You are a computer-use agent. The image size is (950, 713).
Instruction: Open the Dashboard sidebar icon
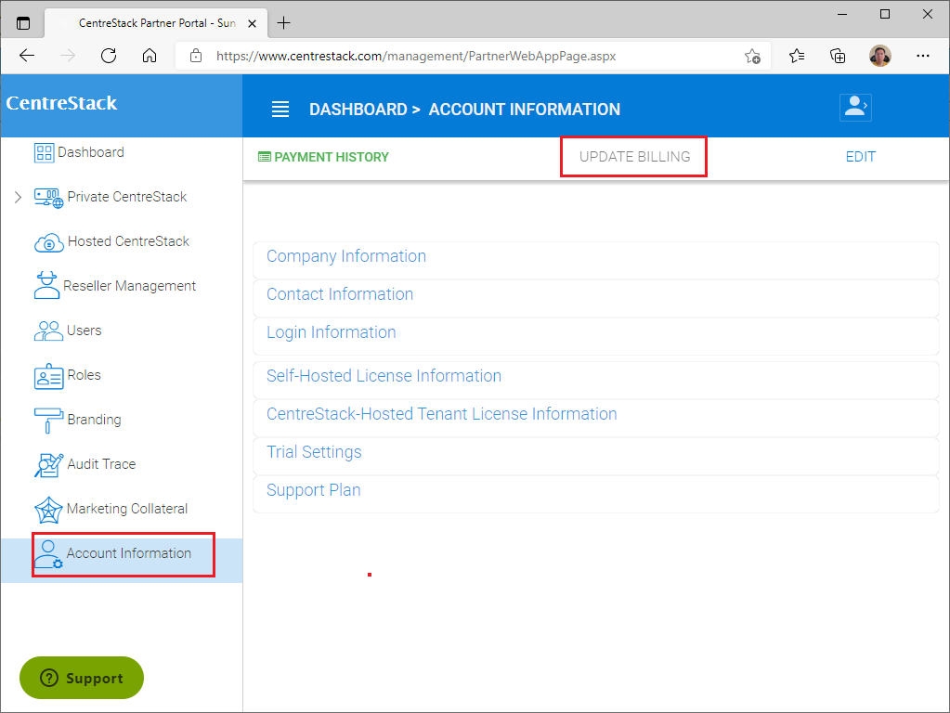44,152
